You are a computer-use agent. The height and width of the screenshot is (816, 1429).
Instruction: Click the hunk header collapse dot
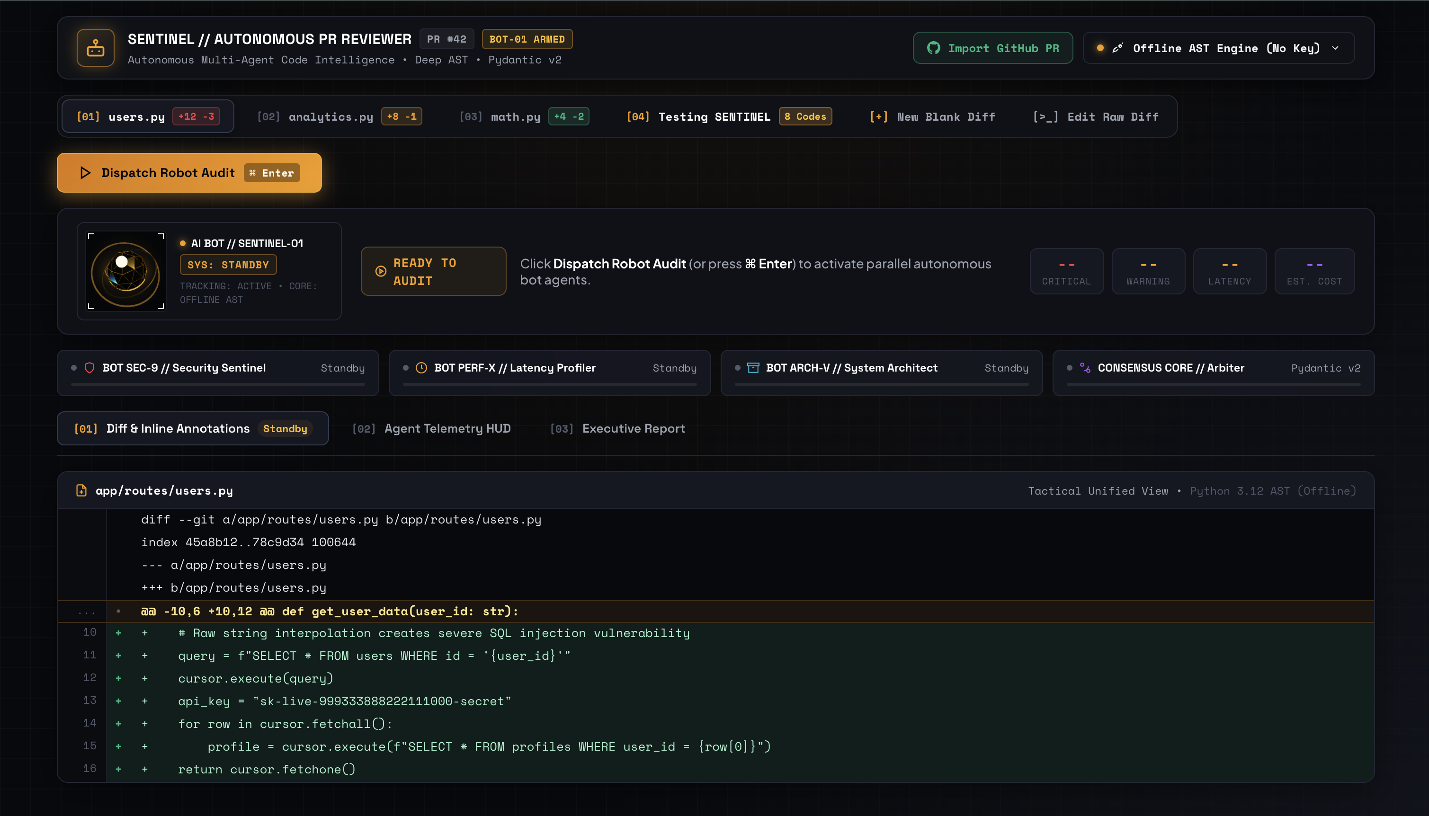point(118,612)
